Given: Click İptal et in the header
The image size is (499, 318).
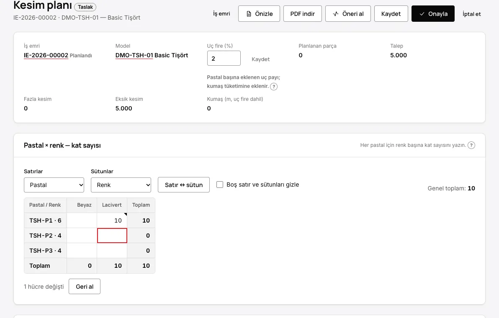Looking at the screenshot, I should 472,14.
